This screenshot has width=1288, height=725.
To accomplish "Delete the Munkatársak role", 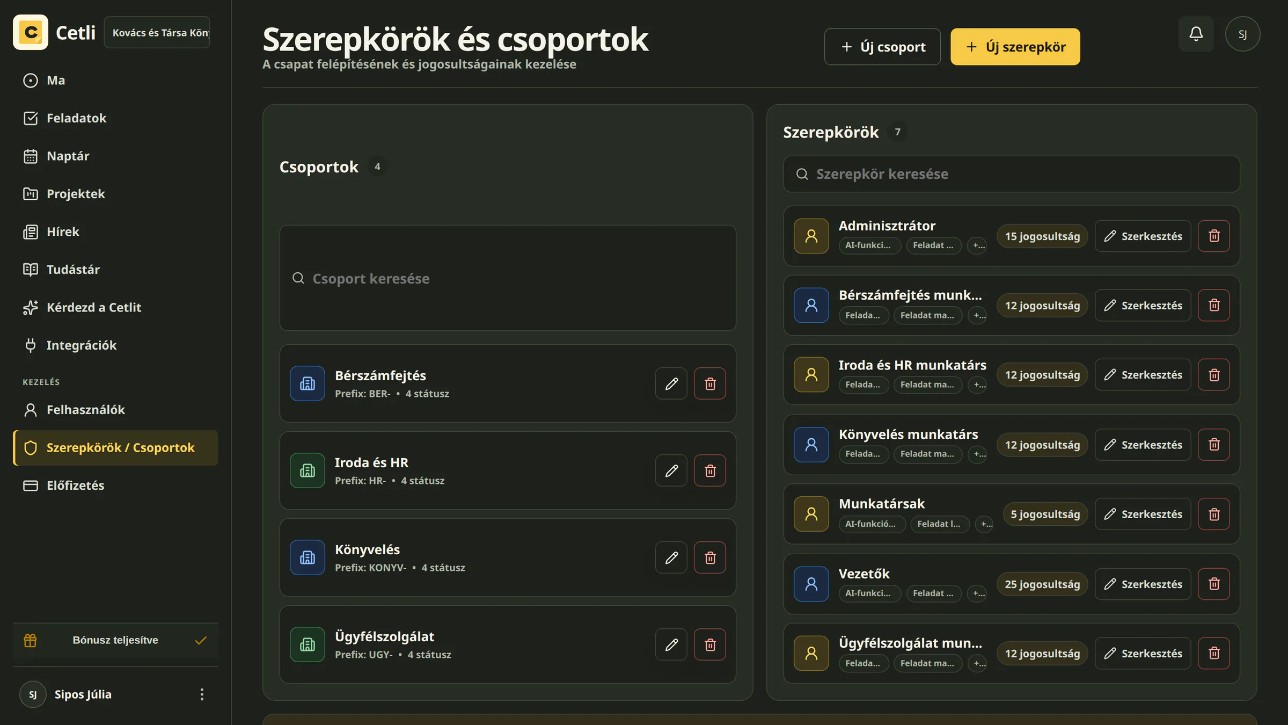I will pos(1214,514).
